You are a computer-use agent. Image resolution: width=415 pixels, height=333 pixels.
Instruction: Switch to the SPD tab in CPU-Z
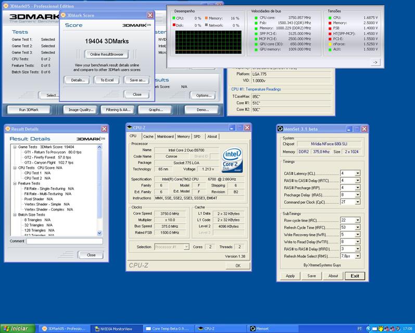click(x=197, y=137)
